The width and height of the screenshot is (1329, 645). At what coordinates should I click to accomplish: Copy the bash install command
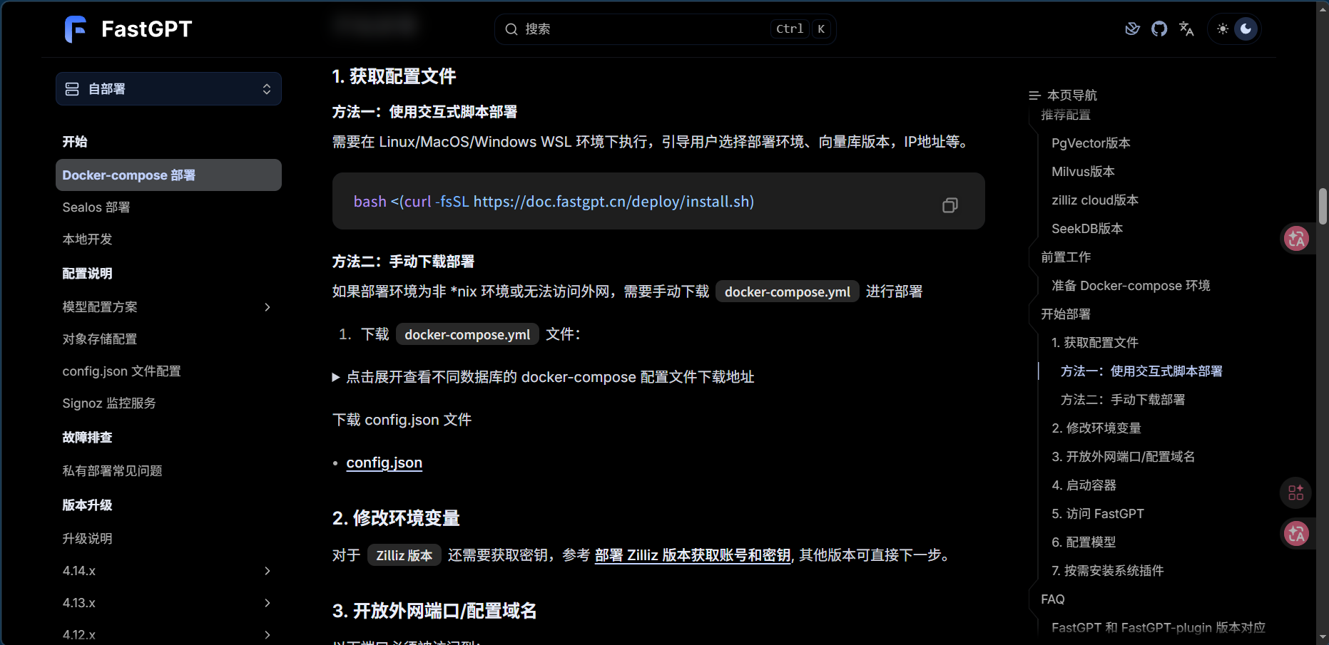click(x=949, y=205)
